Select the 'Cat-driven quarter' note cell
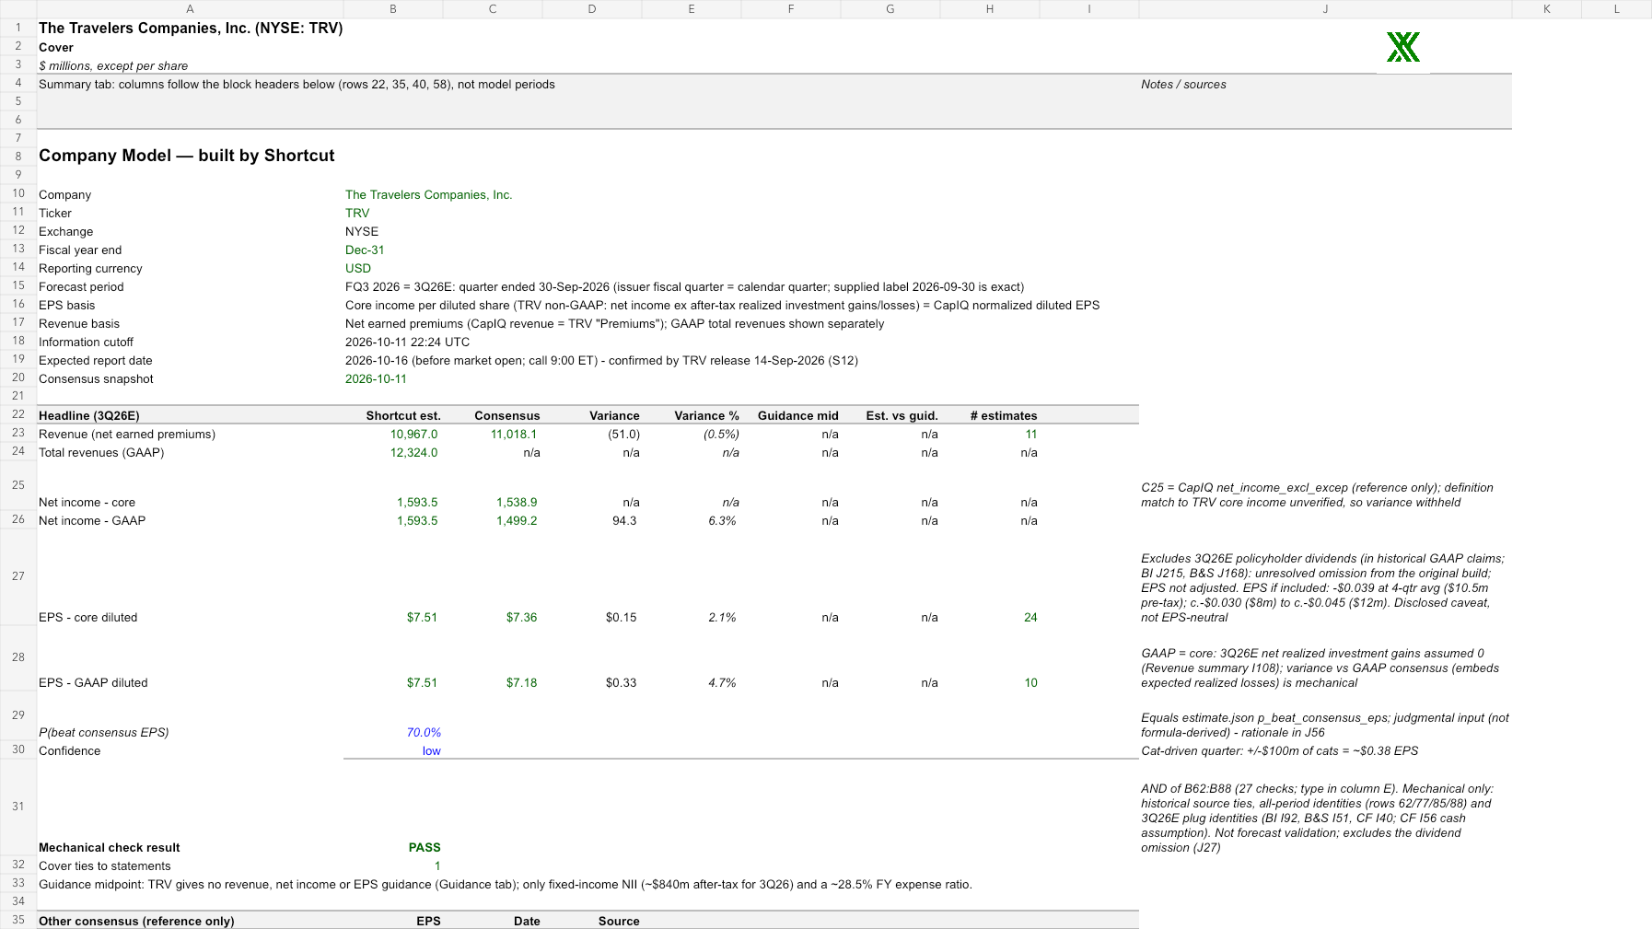 pyautogui.click(x=1279, y=750)
